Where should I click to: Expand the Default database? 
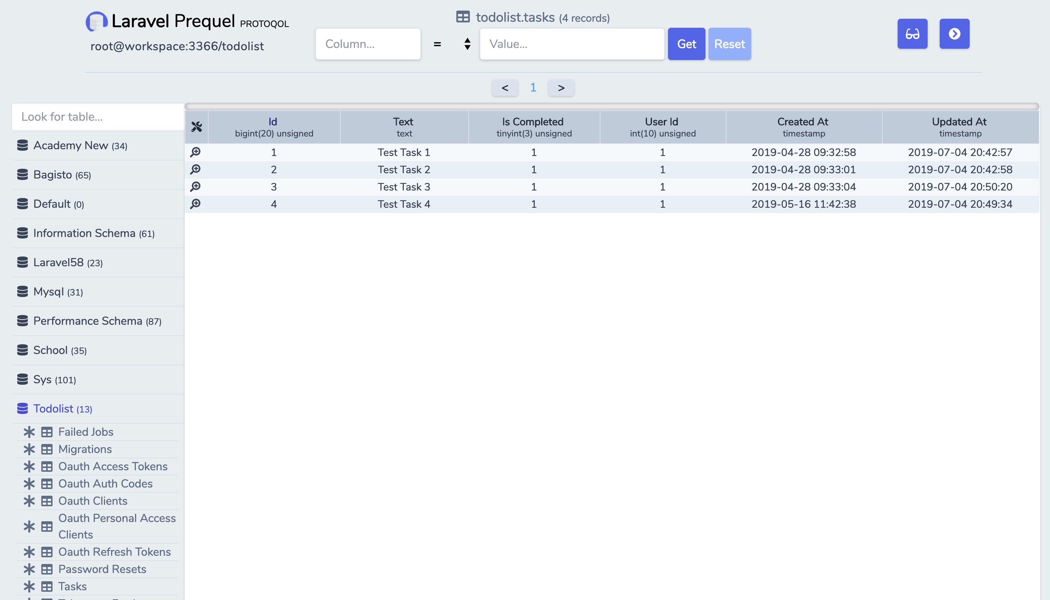pyautogui.click(x=98, y=204)
